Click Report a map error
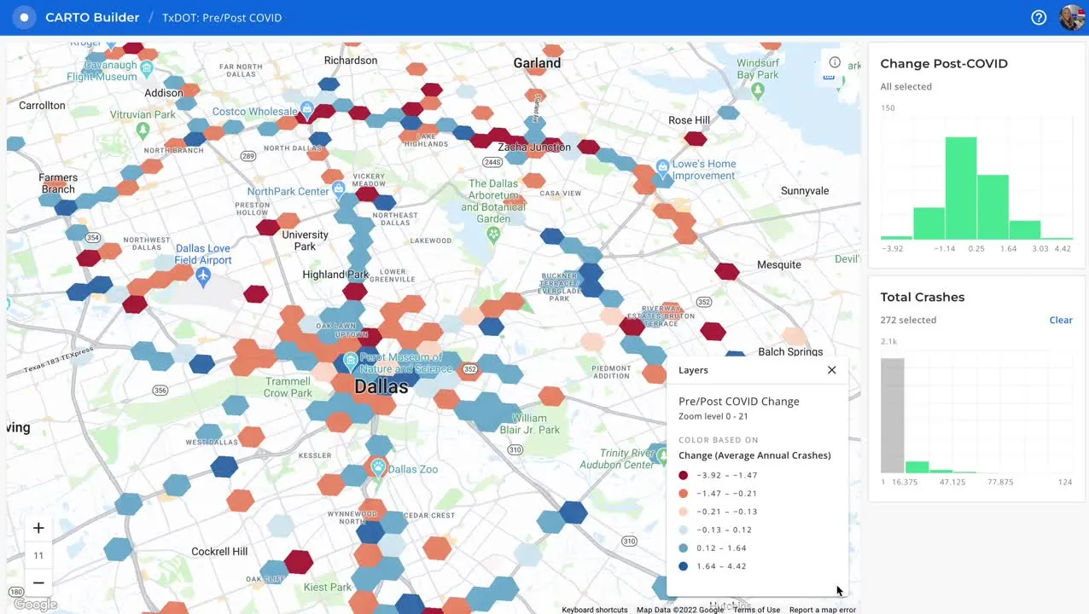This screenshot has height=614, width=1089. [822, 610]
